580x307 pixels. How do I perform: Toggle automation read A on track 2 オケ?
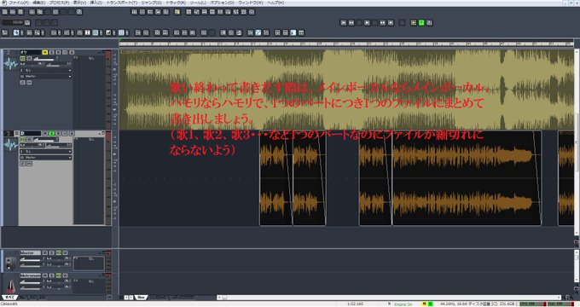coord(72,52)
